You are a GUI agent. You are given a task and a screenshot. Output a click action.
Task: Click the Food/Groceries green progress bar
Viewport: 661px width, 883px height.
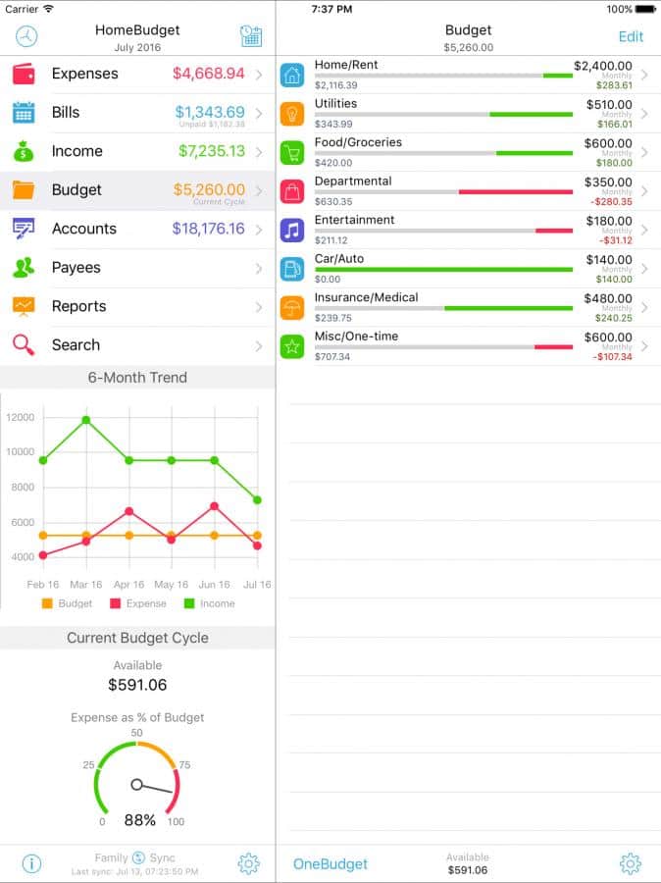tap(534, 153)
